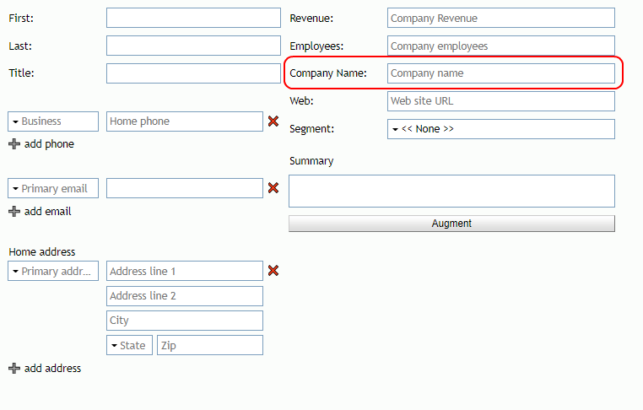Click the plus icon beside add address
The width and height of the screenshot is (643, 410).
(14, 368)
